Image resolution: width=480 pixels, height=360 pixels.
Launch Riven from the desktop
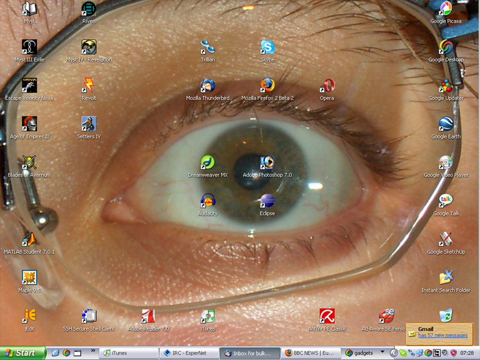[89, 13]
